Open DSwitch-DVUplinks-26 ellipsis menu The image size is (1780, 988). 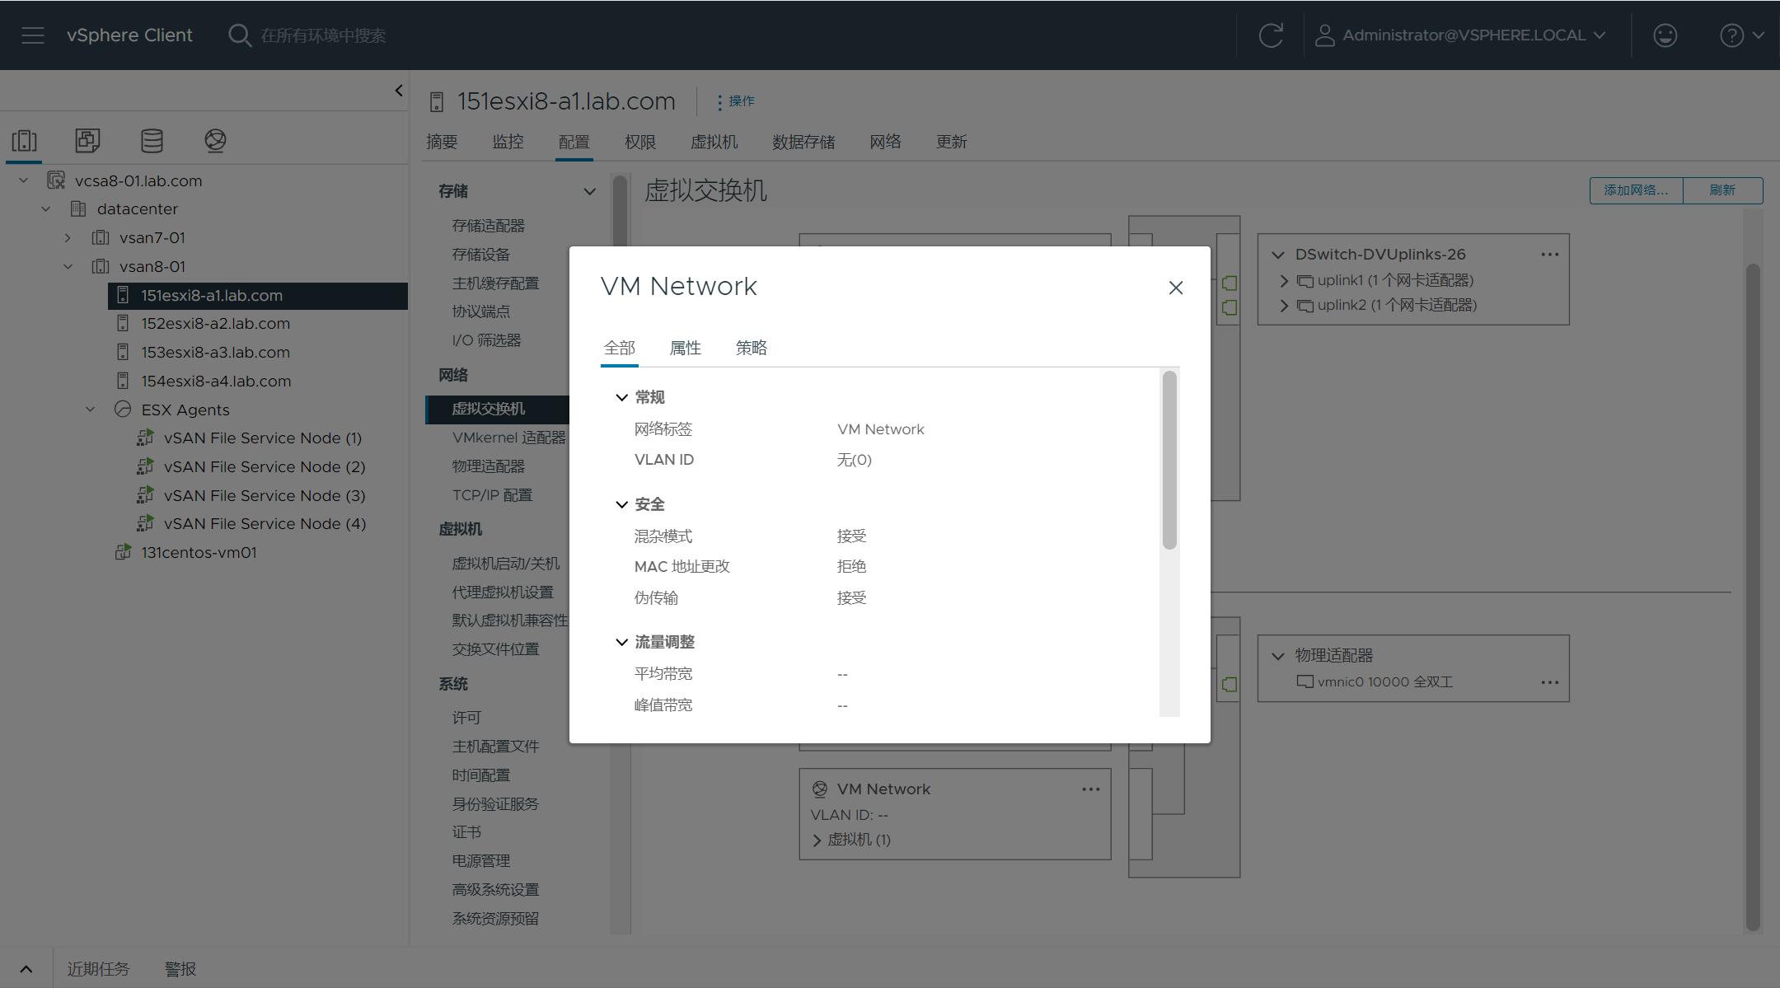(x=1550, y=255)
